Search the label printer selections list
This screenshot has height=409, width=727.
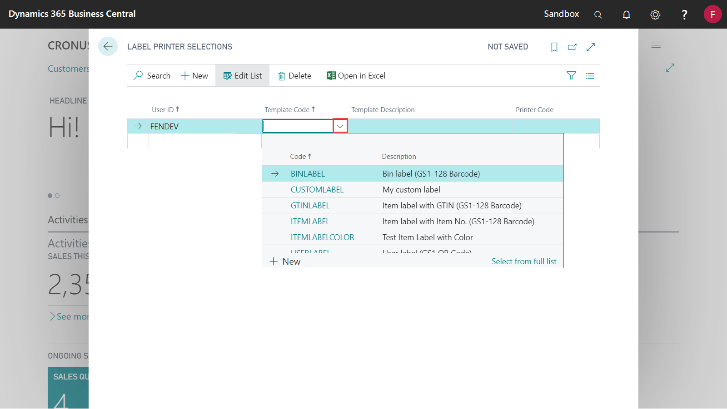[x=152, y=76]
